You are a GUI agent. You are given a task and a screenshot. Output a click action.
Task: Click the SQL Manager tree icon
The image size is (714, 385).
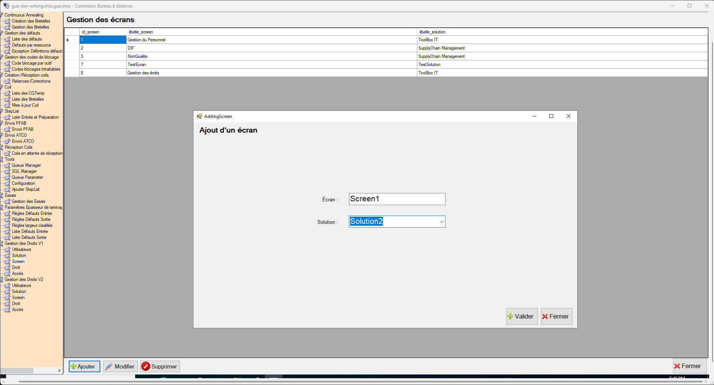coord(7,171)
